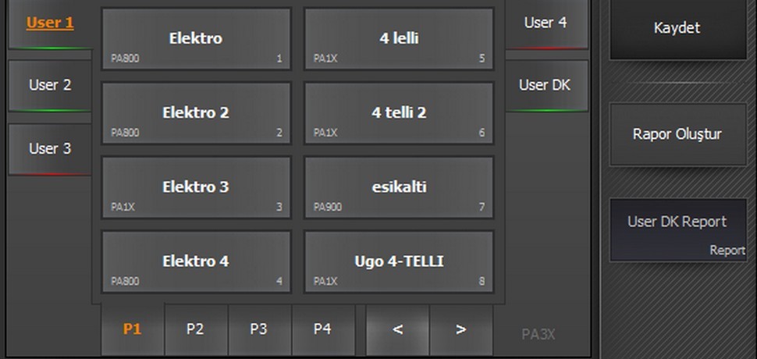
Task: Select the 4 lelli preset pad
Action: (399, 39)
